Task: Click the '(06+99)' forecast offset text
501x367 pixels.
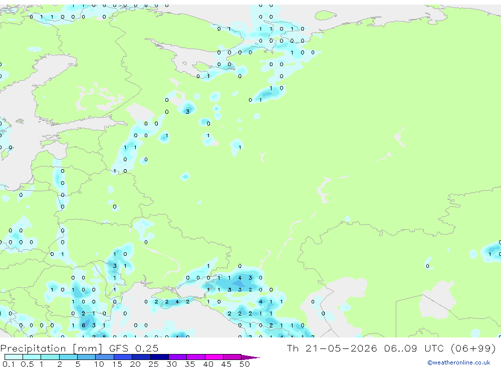Action: [x=473, y=348]
